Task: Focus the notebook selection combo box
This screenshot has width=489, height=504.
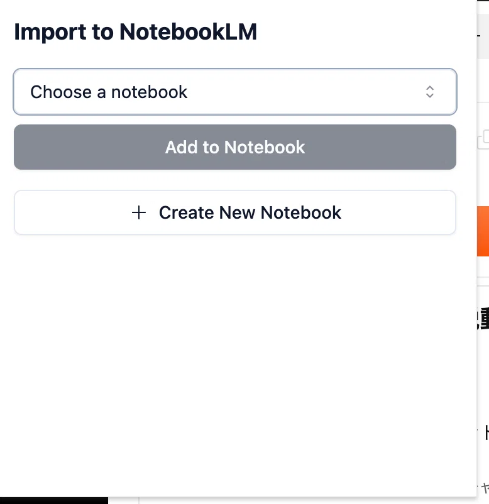Action: [x=235, y=92]
